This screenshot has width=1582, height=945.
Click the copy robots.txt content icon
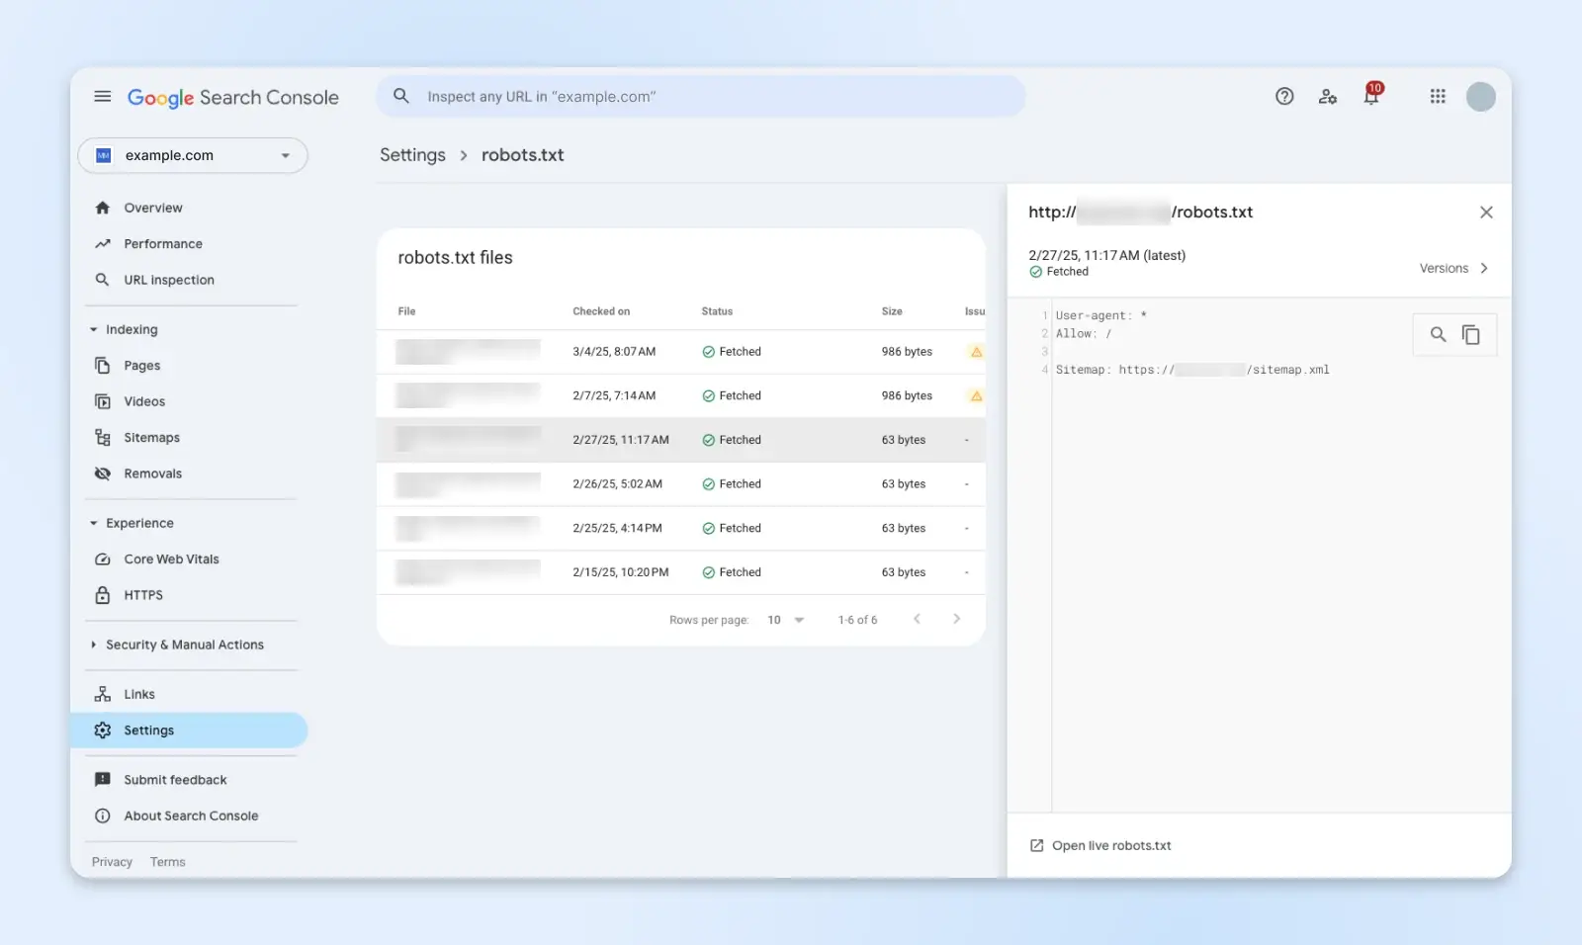coord(1471,335)
